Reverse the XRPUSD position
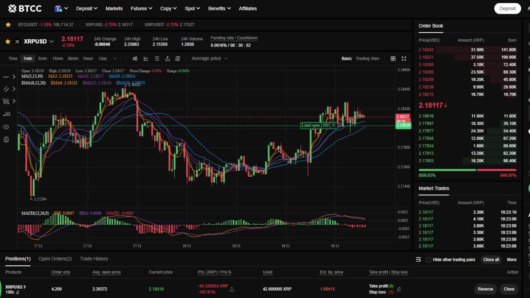This screenshot has width=530, height=298. pyautogui.click(x=485, y=289)
